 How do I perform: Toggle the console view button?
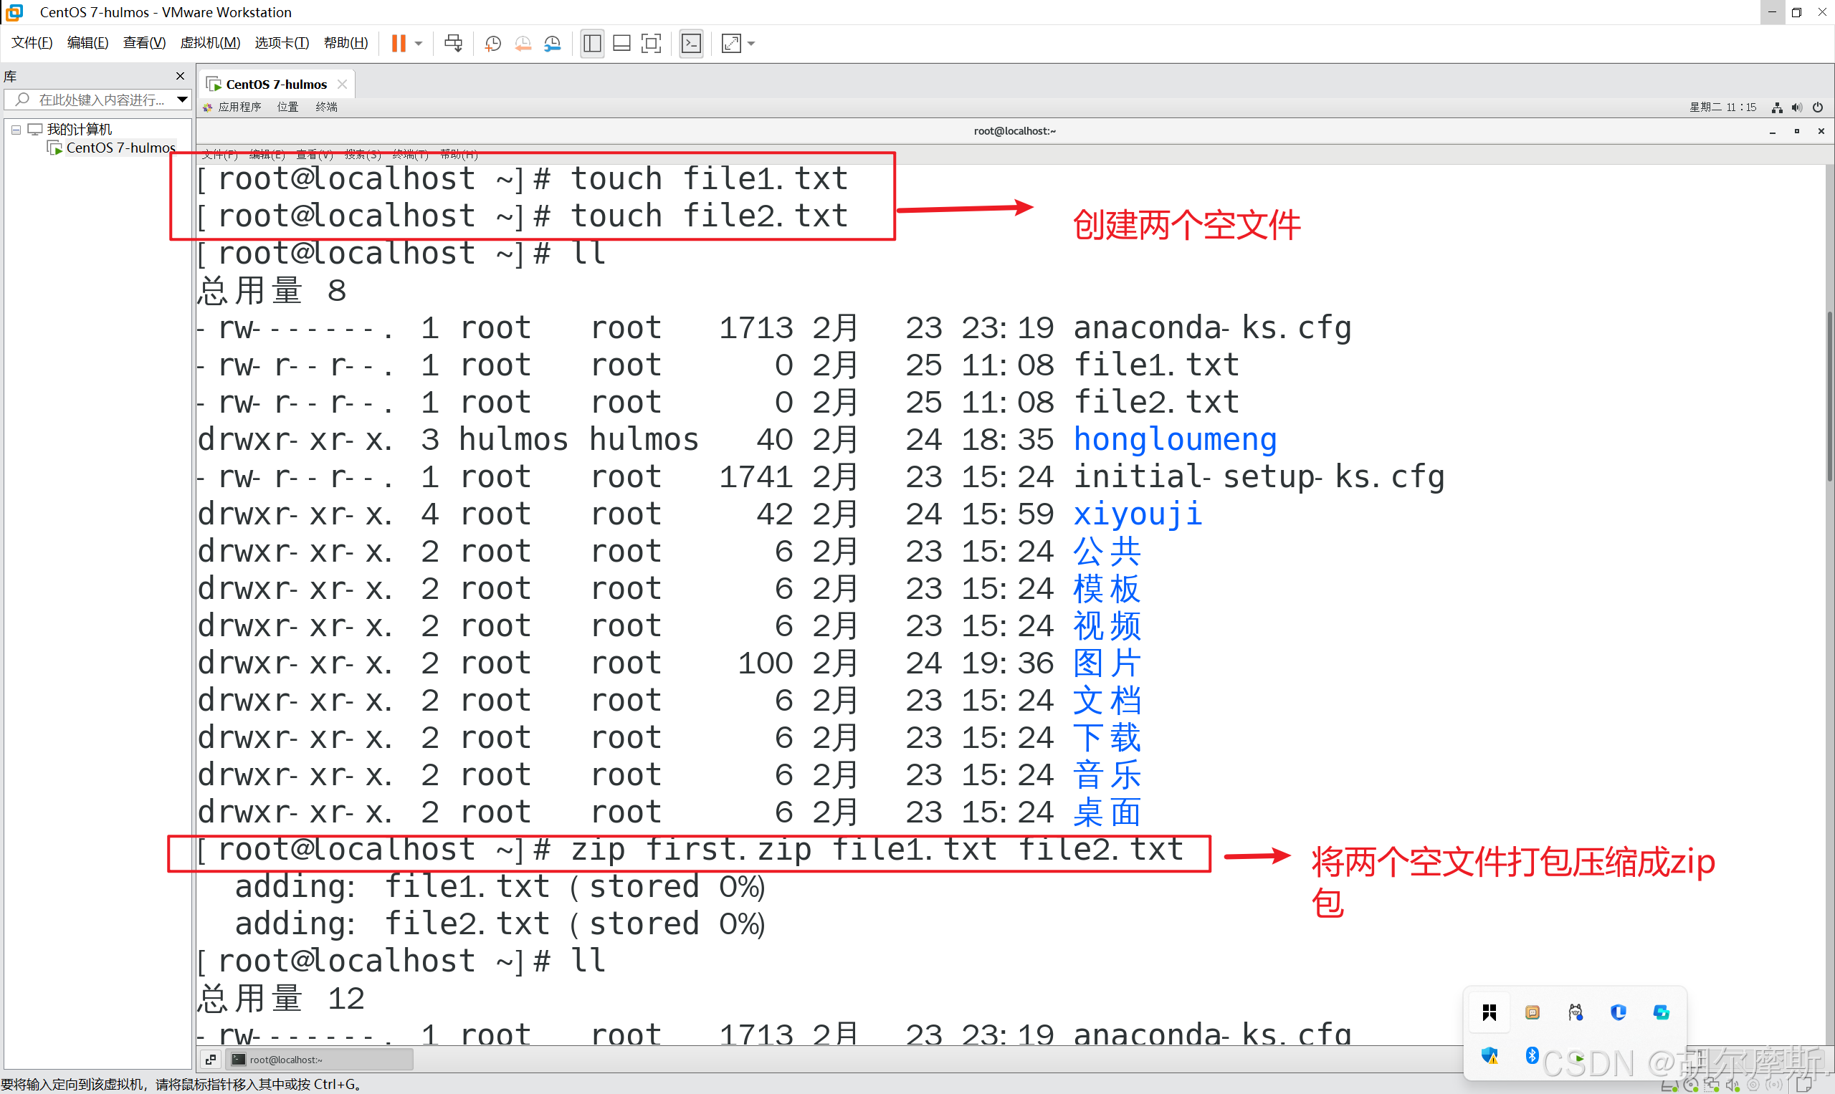coord(691,44)
